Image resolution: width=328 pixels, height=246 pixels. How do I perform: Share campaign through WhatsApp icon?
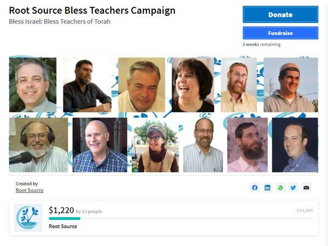click(x=280, y=188)
